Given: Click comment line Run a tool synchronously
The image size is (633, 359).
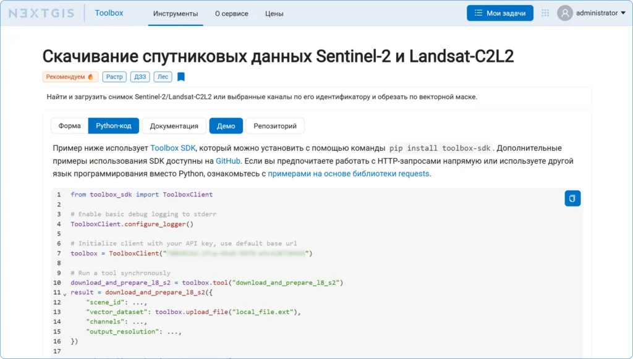Looking at the screenshot, I should tap(121, 272).
